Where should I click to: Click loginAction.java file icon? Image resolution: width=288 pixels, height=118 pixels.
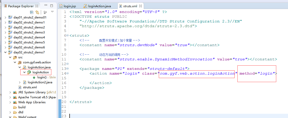pyautogui.click(x=25, y=67)
